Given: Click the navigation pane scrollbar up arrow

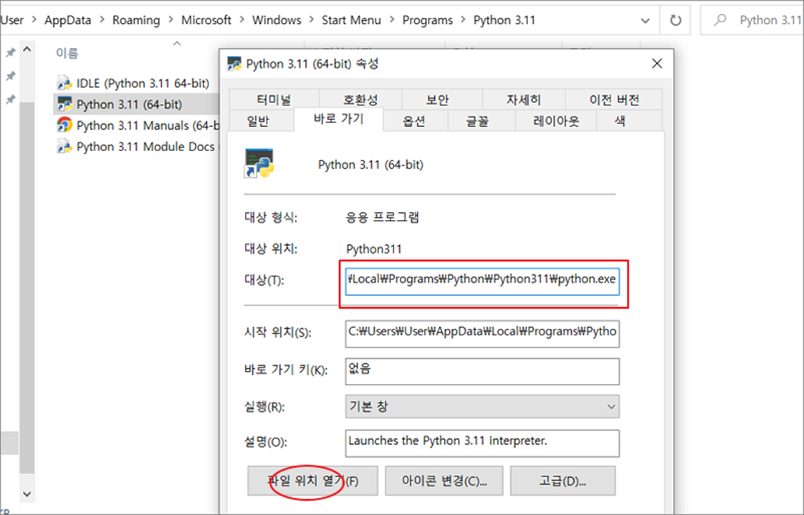Looking at the screenshot, I should click(27, 49).
